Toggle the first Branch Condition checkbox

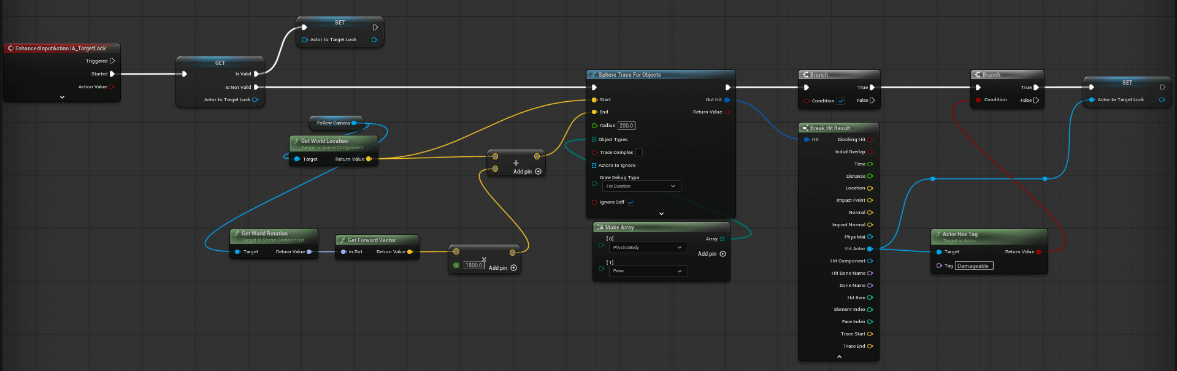click(x=840, y=101)
